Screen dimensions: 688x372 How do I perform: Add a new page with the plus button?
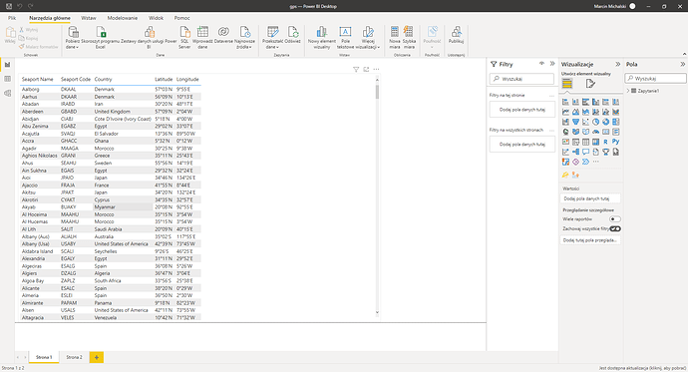pos(97,357)
